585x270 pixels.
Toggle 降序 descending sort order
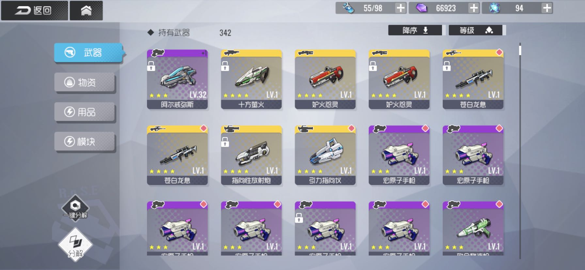[x=415, y=30]
